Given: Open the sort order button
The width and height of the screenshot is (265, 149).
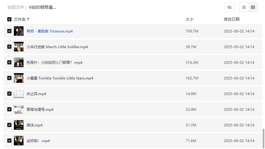Looking at the screenshot, I should coord(229,7).
